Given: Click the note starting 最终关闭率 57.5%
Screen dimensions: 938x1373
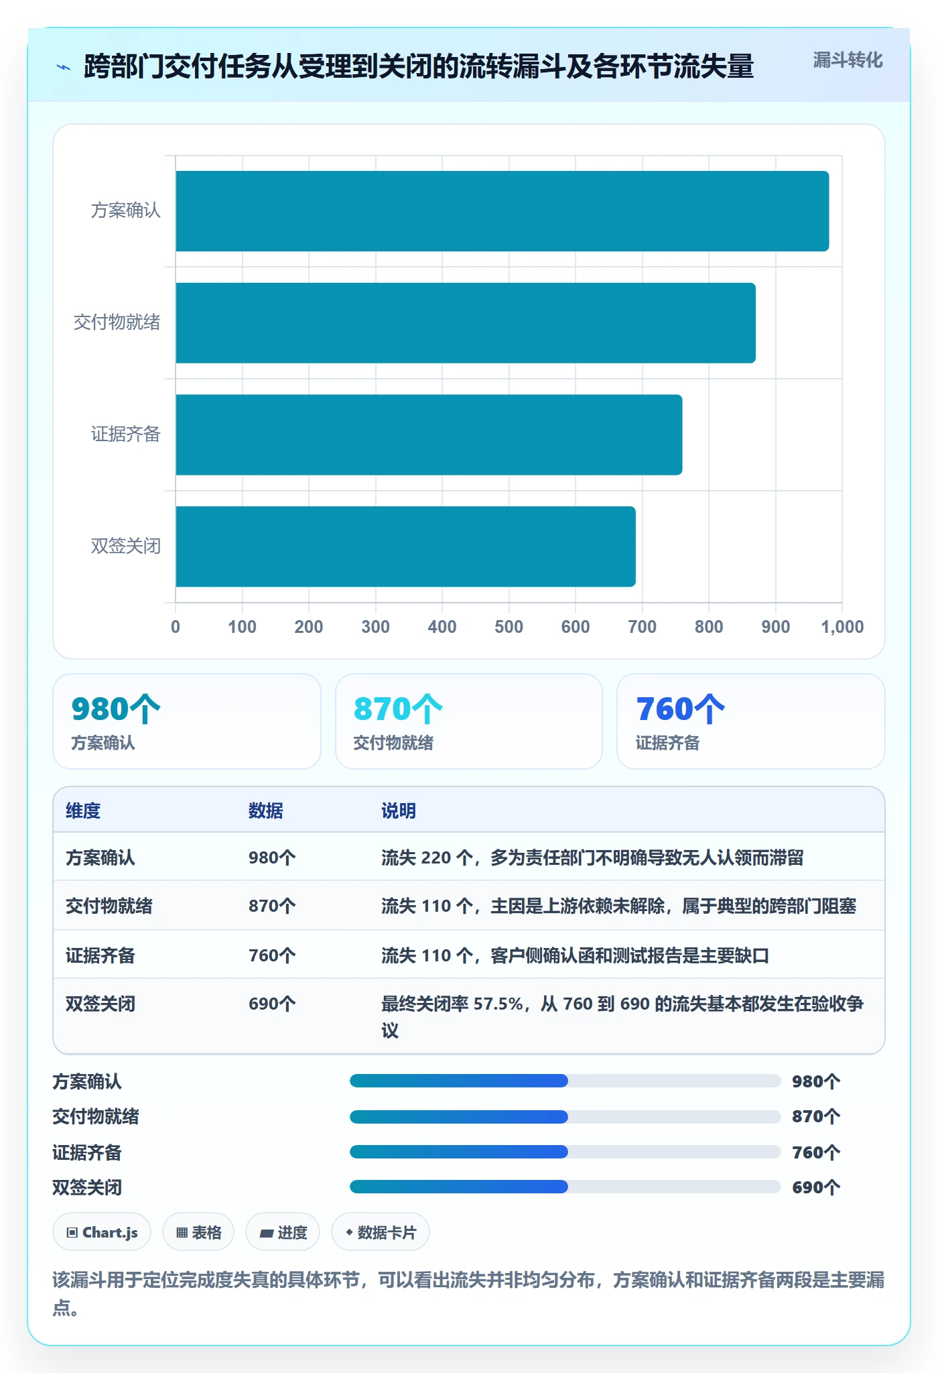Looking at the screenshot, I should [x=622, y=1016].
